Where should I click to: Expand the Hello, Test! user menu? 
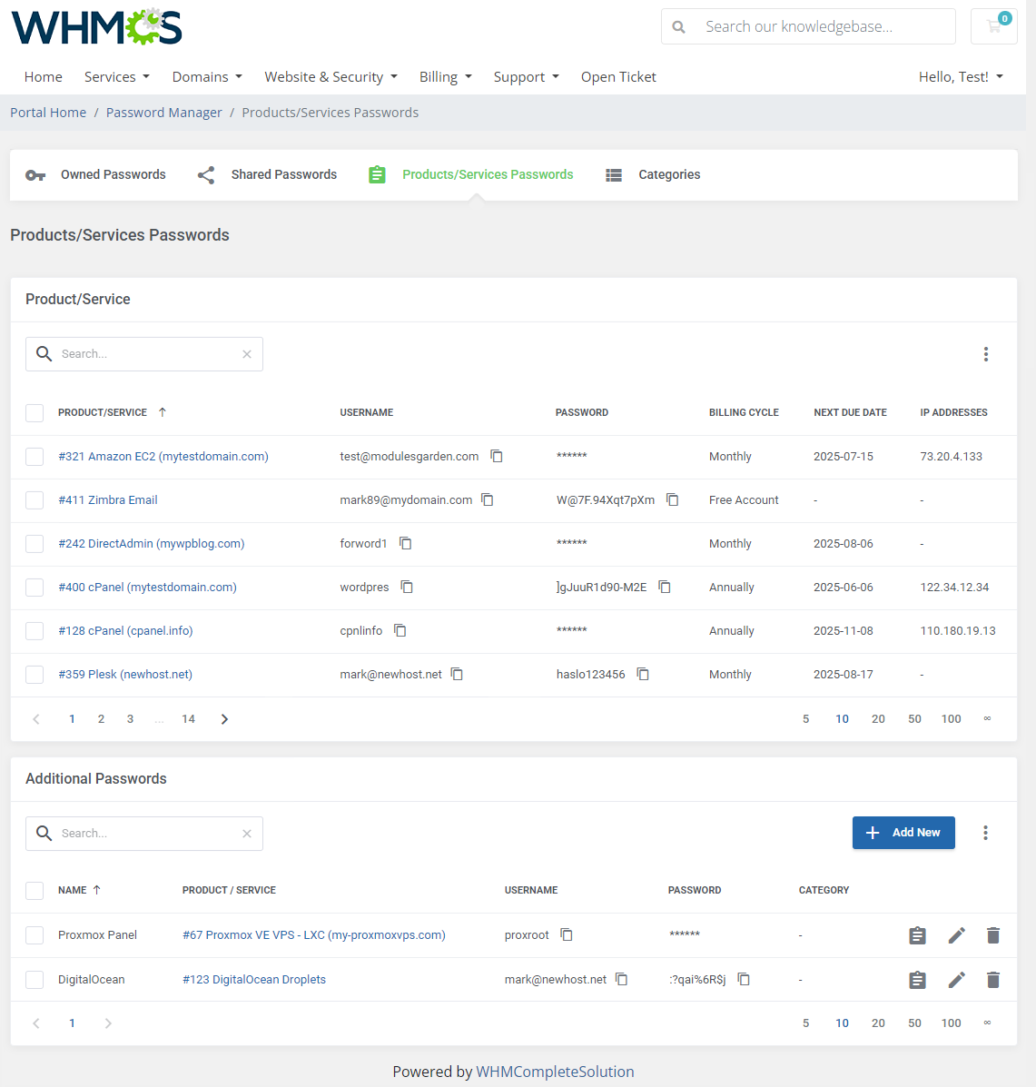click(x=960, y=77)
